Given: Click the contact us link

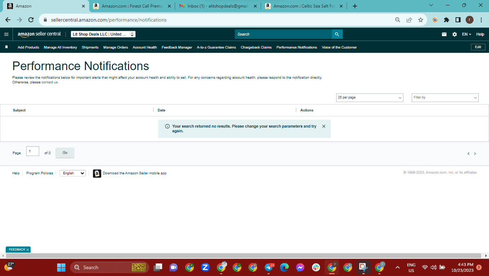Looking at the screenshot, I should pos(50,82).
